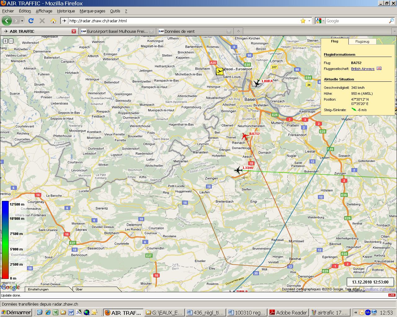The width and height of the screenshot is (397, 317).
Task: Click the Basel Euroairport airport marker
Action: (x=220, y=72)
